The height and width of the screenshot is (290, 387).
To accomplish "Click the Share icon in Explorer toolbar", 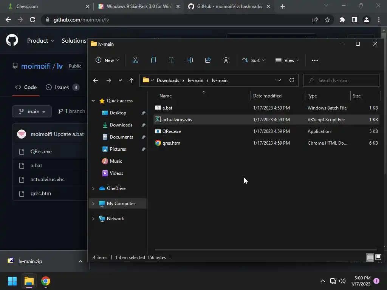I will pos(208,60).
